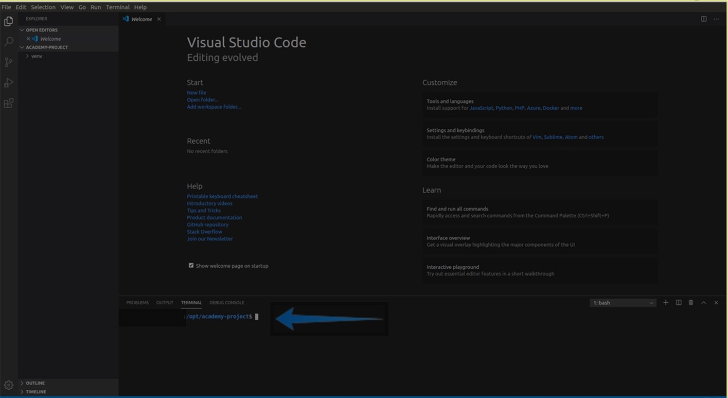Open the 1: bash terminal selector dropdown
Image resolution: width=728 pixels, height=398 pixels.
(x=623, y=303)
